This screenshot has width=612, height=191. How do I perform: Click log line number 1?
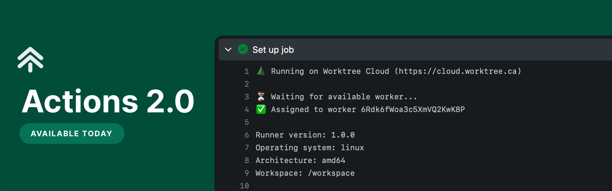[x=247, y=71]
